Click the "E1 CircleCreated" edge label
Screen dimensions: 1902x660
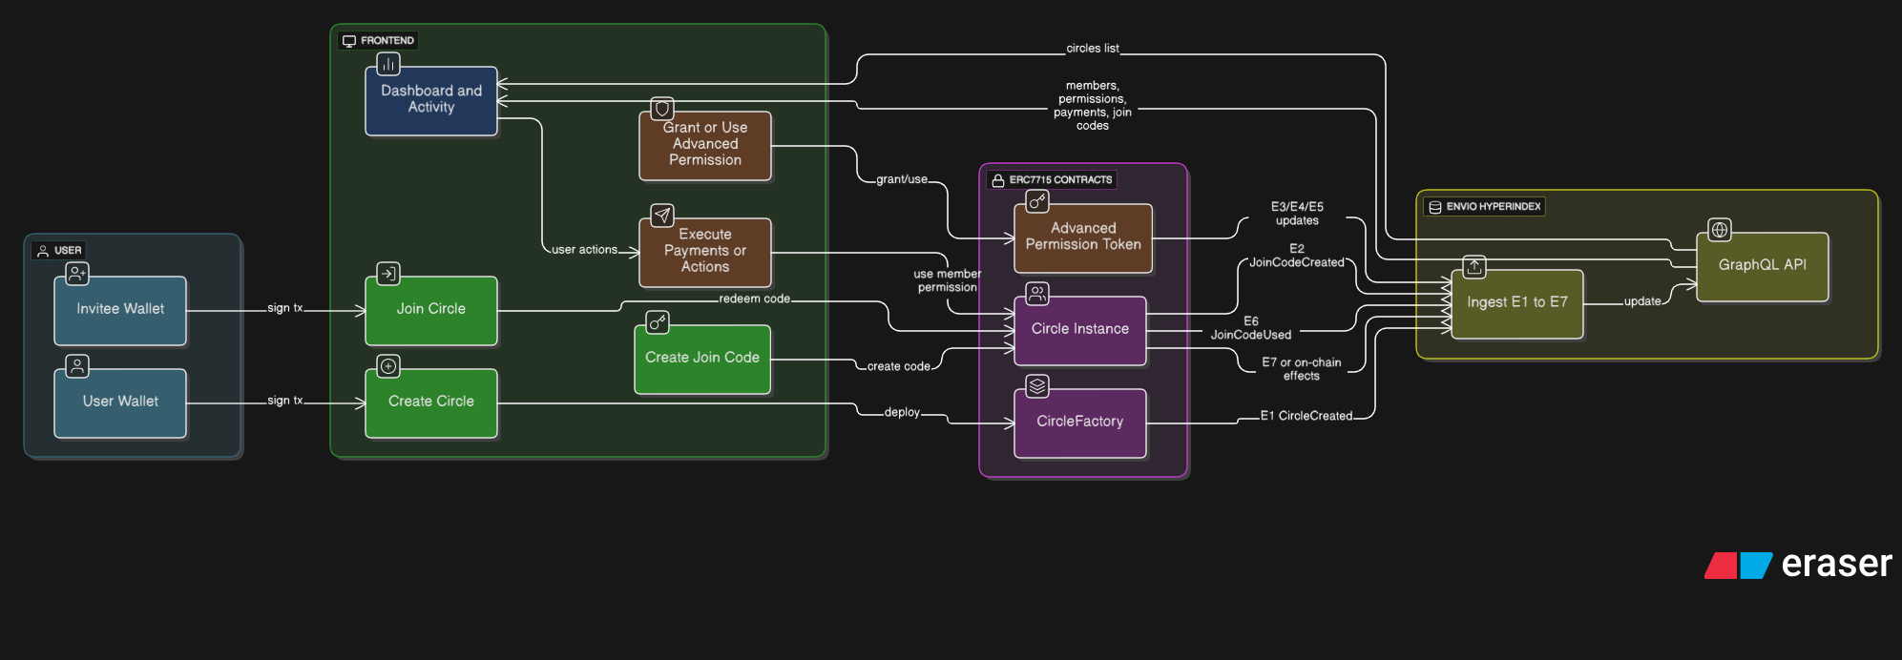click(x=1306, y=416)
